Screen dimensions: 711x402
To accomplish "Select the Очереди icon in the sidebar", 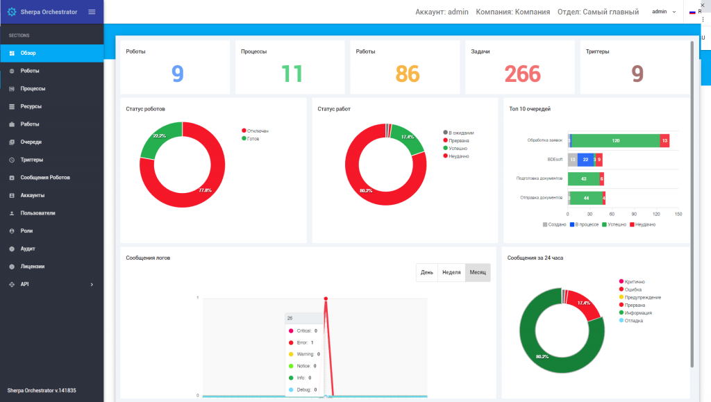I will tap(12, 142).
